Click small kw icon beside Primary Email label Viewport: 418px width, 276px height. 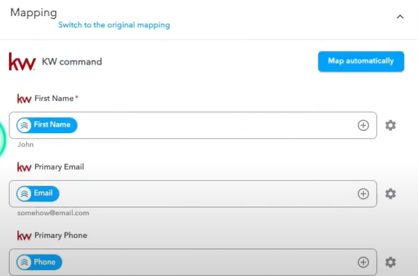point(24,167)
